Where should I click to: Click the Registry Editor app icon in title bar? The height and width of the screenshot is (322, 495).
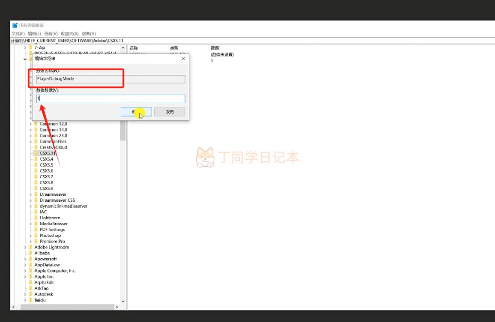(x=15, y=25)
